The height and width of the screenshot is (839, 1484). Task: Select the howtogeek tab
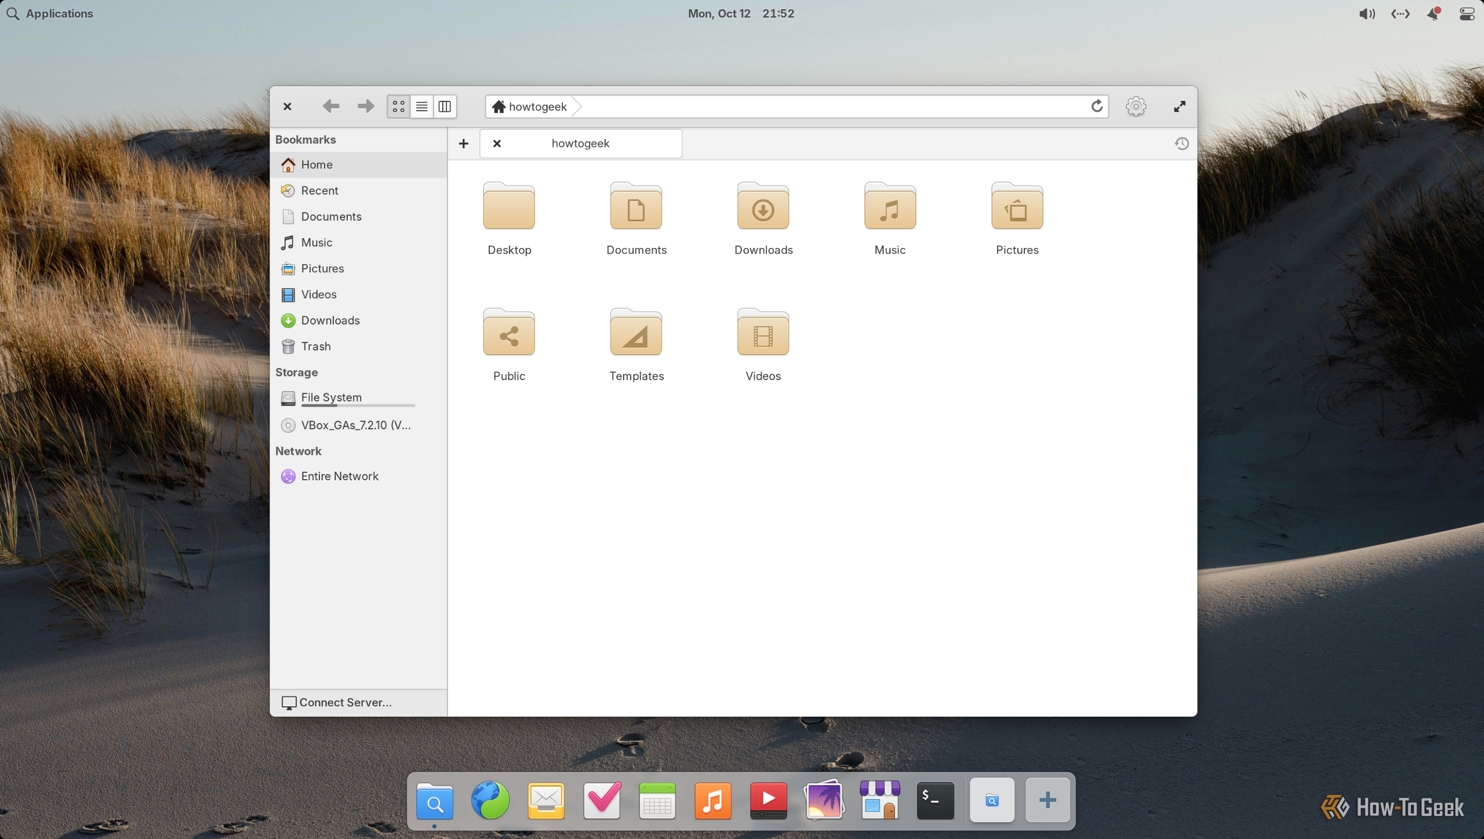coord(581,144)
